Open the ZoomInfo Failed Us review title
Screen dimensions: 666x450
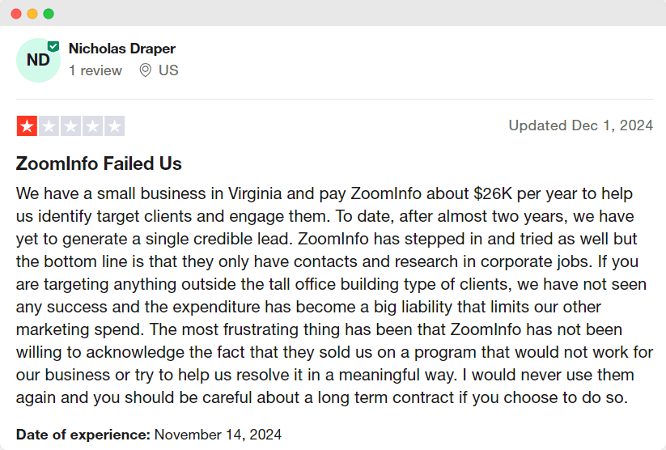pos(99,163)
